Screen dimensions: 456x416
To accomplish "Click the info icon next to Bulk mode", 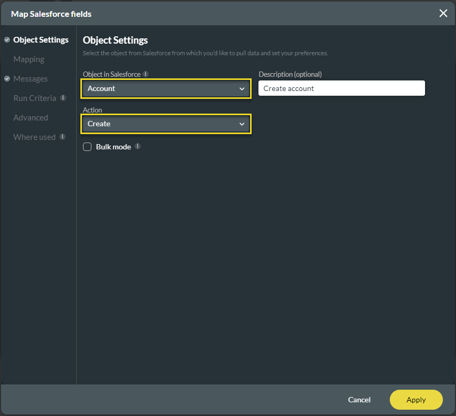I will (138, 146).
